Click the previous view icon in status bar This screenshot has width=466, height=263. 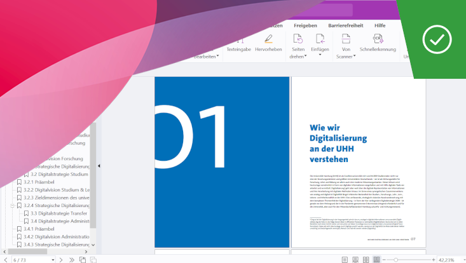coord(83,260)
